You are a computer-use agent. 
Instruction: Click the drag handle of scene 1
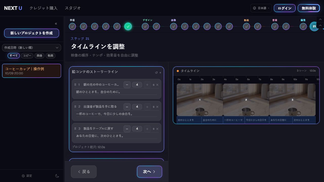point(75,85)
